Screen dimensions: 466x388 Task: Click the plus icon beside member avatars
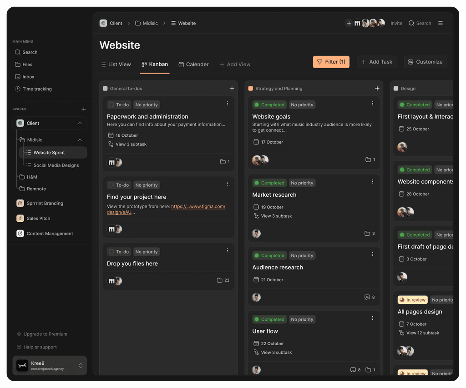(x=349, y=23)
